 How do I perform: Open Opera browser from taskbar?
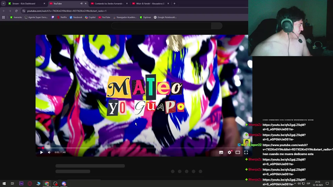30,184
